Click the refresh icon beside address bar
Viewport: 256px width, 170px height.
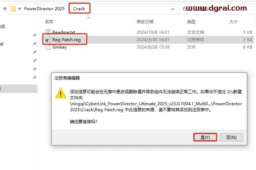tap(184, 9)
